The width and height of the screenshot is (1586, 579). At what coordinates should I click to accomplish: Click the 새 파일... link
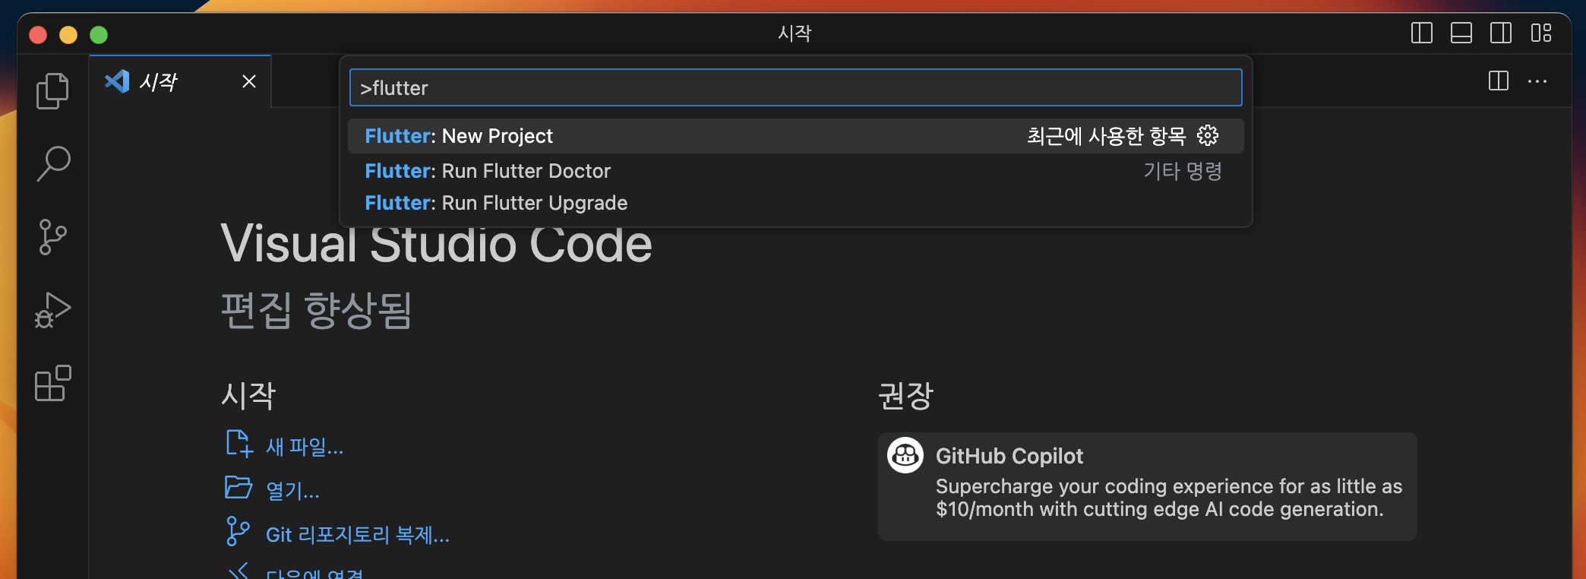coord(305,447)
